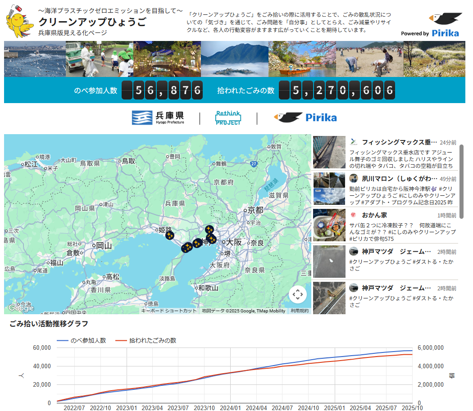Click フィッシングマックス user avatar icon
The height and width of the screenshot is (411, 473).
pos(354,142)
